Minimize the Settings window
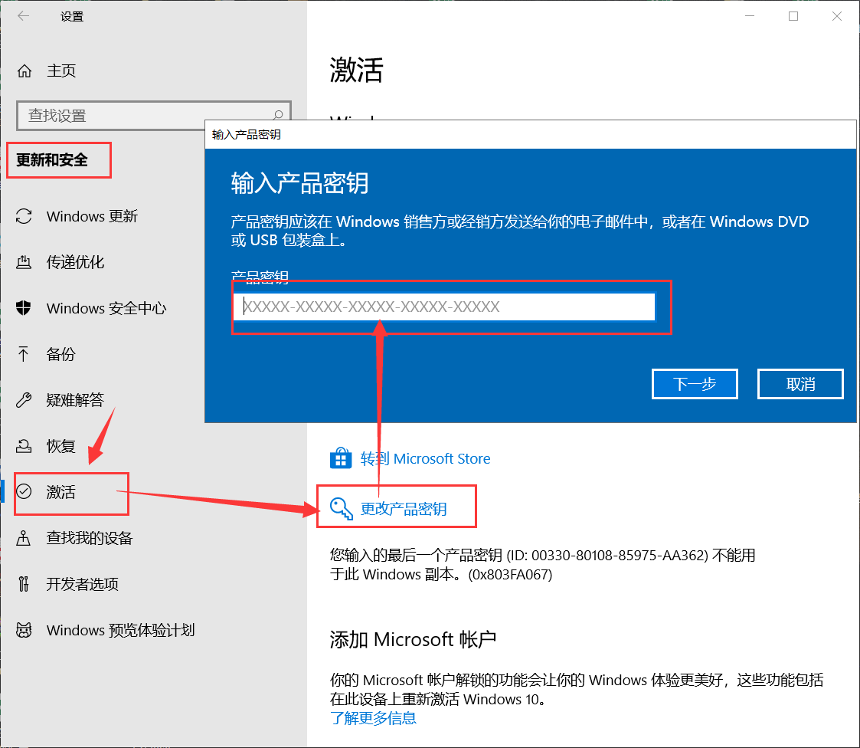Screen dimensions: 860x748 click(x=750, y=16)
